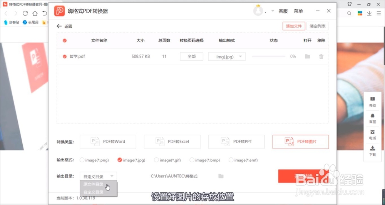Click browser undo arrow icon

(x=44, y=13)
